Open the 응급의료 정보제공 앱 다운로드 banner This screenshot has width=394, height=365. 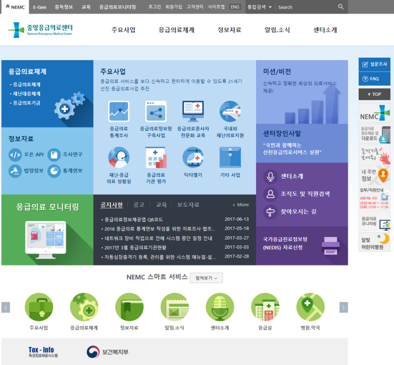coord(374,133)
